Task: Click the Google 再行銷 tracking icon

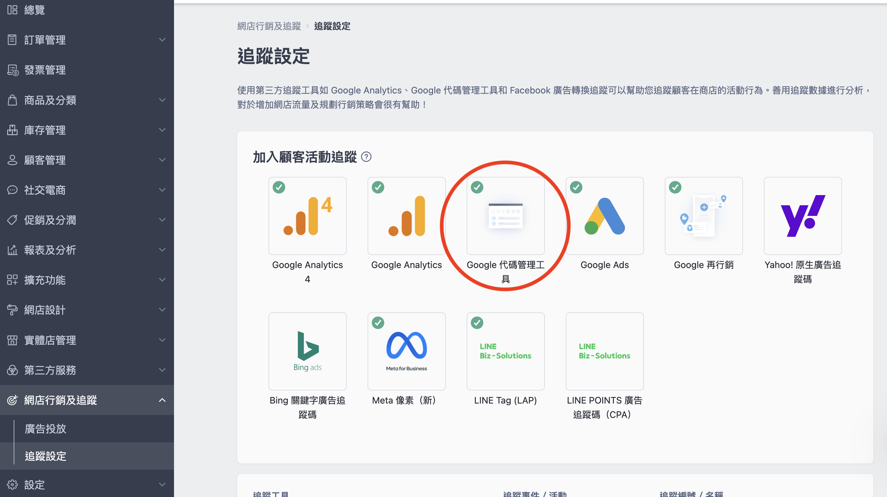Action: pyautogui.click(x=703, y=216)
